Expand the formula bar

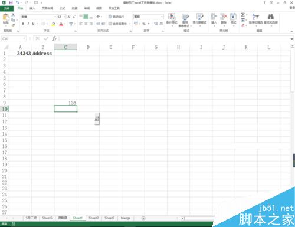(291, 39)
